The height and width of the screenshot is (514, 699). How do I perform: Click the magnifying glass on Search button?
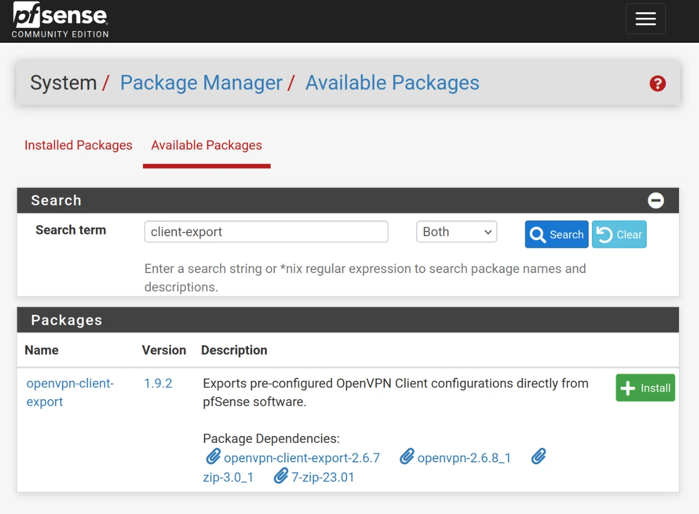click(x=538, y=234)
